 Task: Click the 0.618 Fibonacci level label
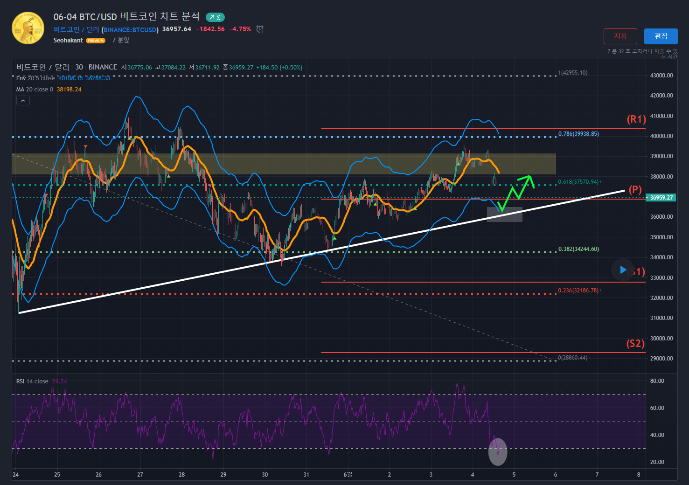pyautogui.click(x=578, y=182)
